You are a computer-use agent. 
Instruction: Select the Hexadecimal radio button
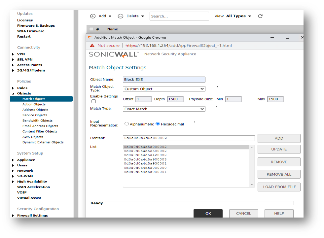point(158,124)
